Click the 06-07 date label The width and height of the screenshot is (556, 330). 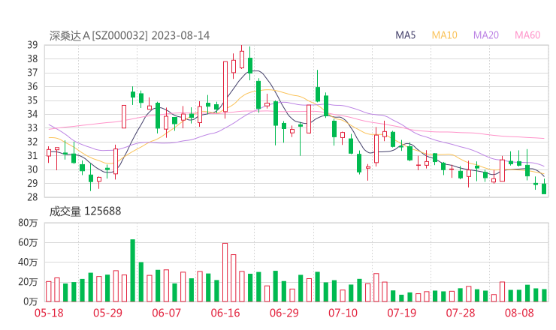166,313
